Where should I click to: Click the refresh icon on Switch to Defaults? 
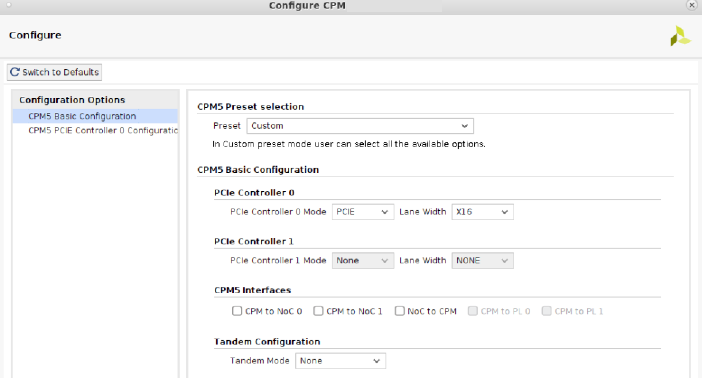(x=15, y=72)
